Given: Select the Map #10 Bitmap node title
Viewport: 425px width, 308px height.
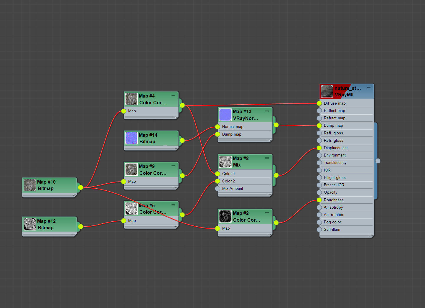Looking at the screenshot, I should pyautogui.click(x=46, y=185).
